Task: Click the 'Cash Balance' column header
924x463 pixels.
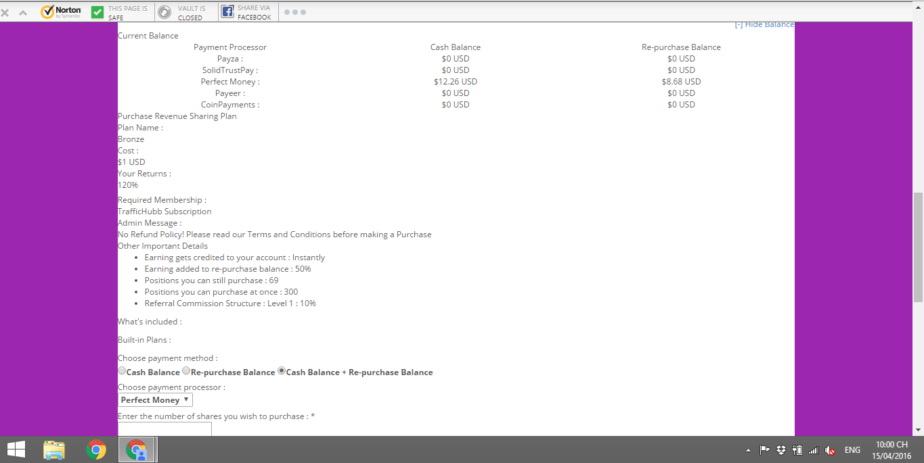Action: (456, 47)
